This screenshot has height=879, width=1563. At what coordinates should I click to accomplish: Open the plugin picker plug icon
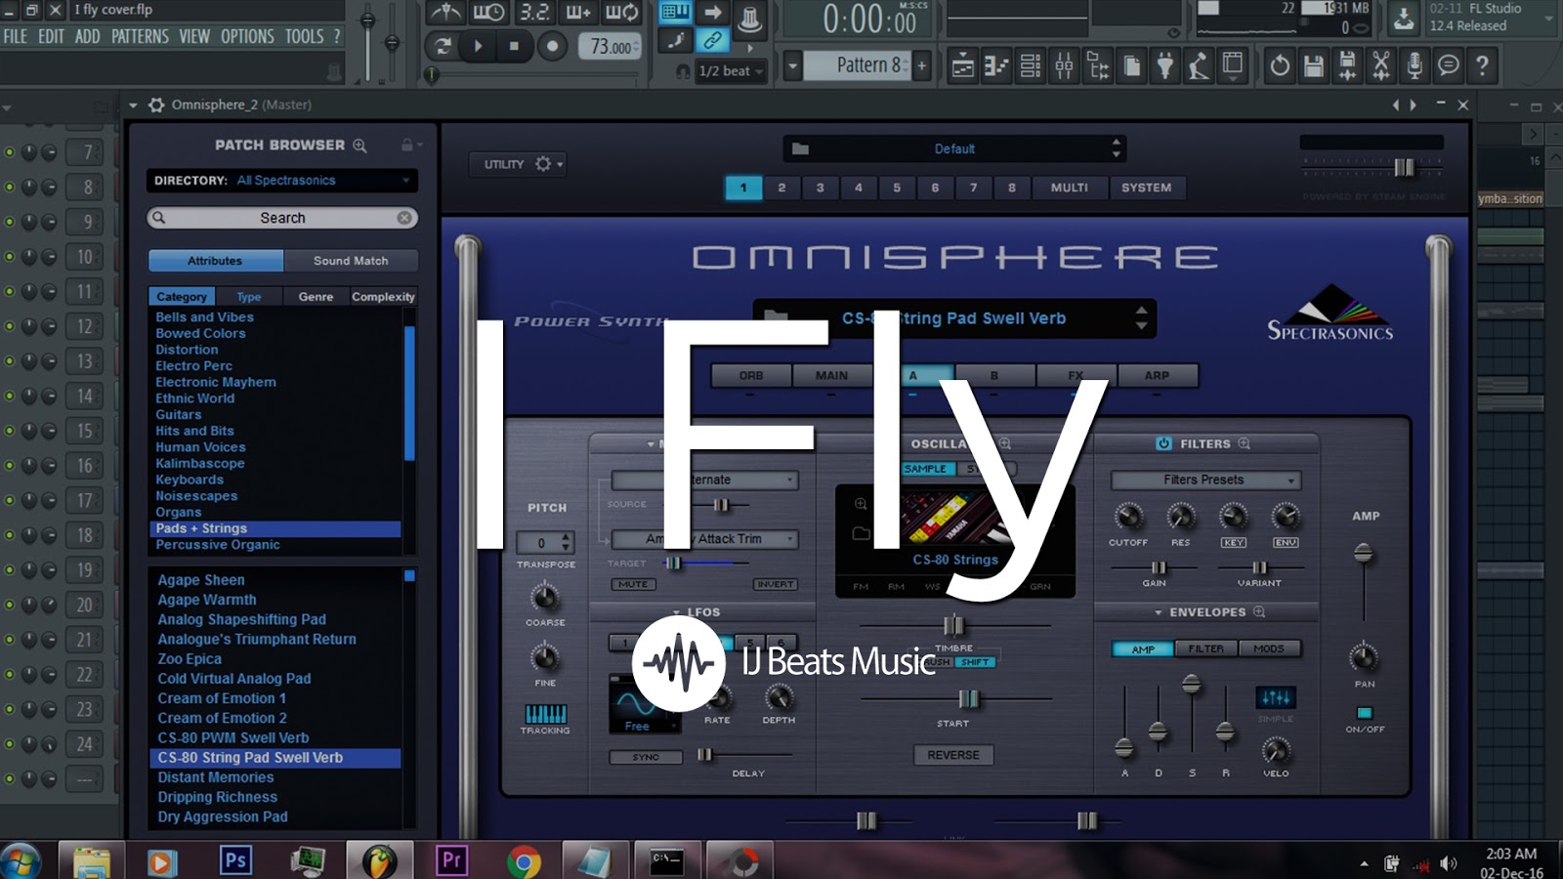click(1164, 65)
